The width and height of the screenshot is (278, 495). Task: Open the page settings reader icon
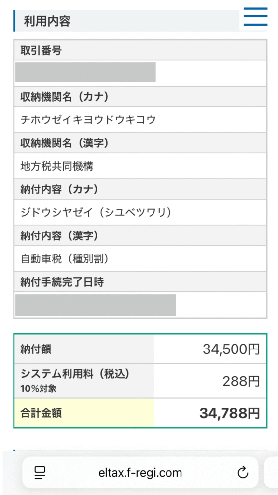[x=40, y=473]
